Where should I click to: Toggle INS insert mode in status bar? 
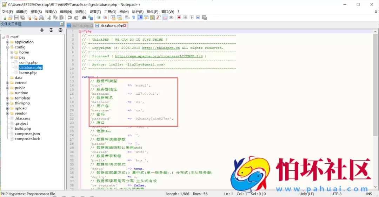369,194
